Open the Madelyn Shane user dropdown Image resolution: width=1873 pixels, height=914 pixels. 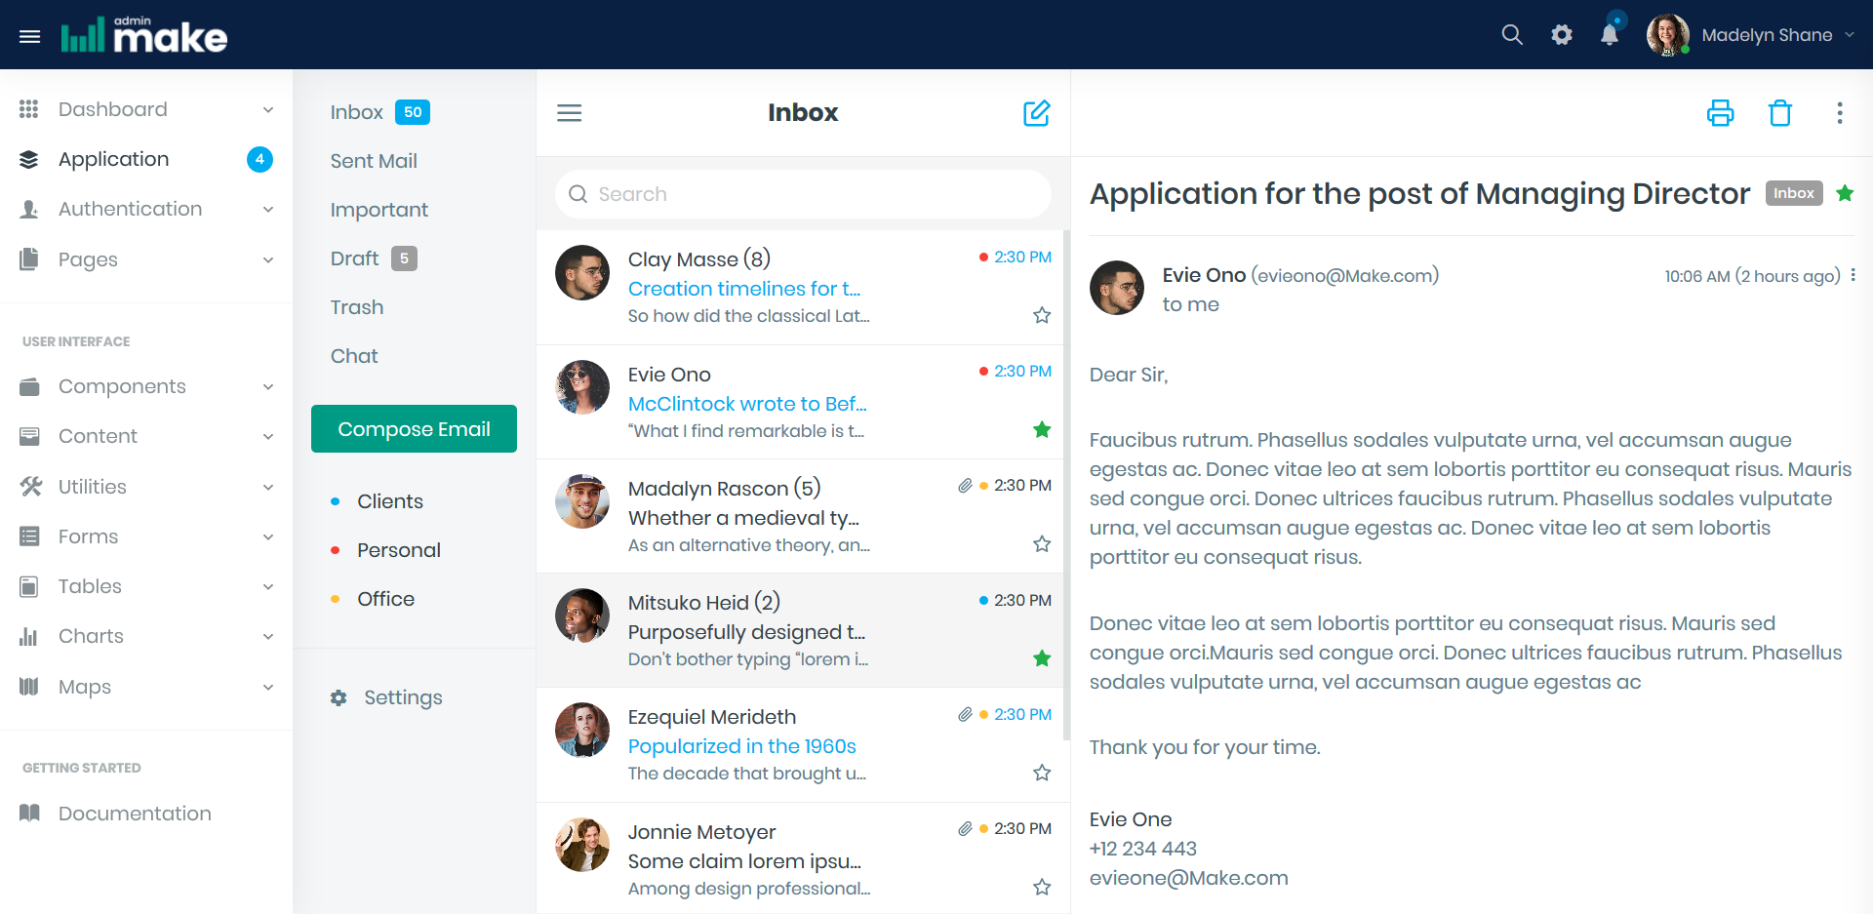pos(1766,35)
